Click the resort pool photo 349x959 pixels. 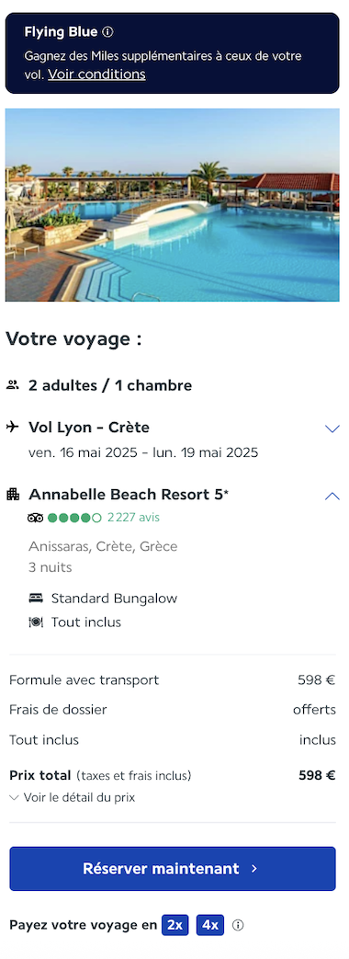pyautogui.click(x=173, y=205)
